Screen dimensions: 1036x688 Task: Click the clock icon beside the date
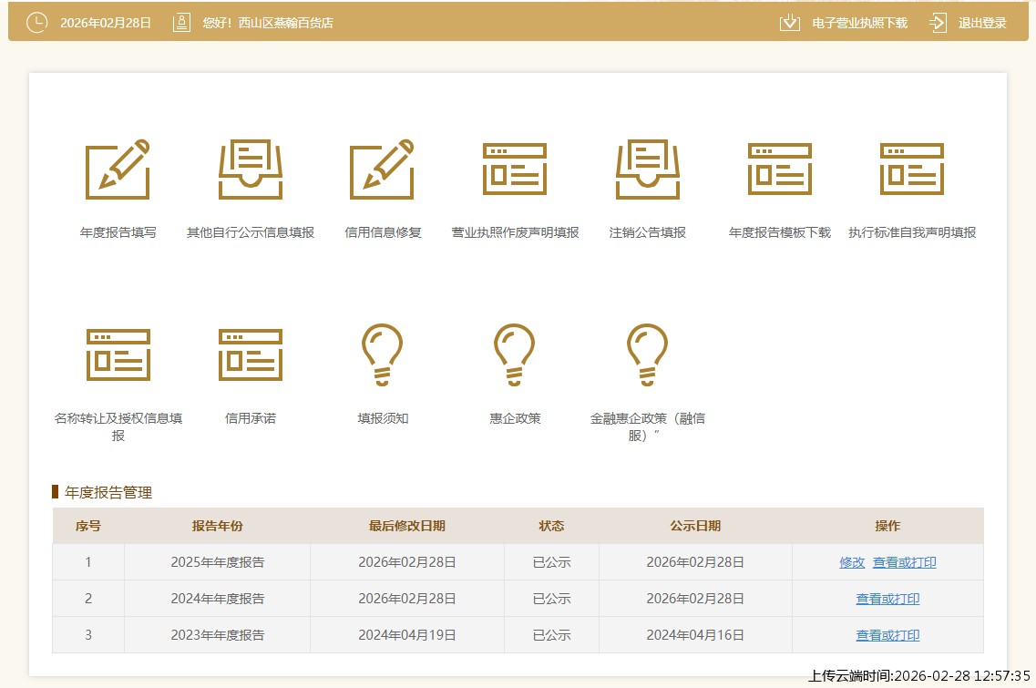point(36,23)
